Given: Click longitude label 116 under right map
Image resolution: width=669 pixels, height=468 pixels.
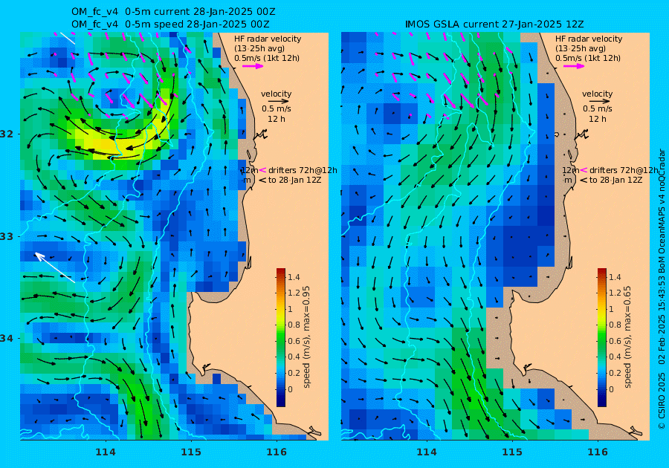Looking at the screenshot, I should click(x=598, y=452).
